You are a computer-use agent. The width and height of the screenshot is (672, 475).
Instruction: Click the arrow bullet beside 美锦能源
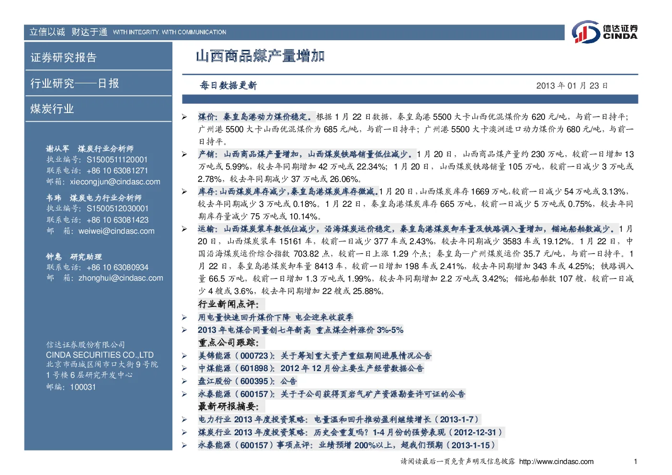(x=184, y=356)
